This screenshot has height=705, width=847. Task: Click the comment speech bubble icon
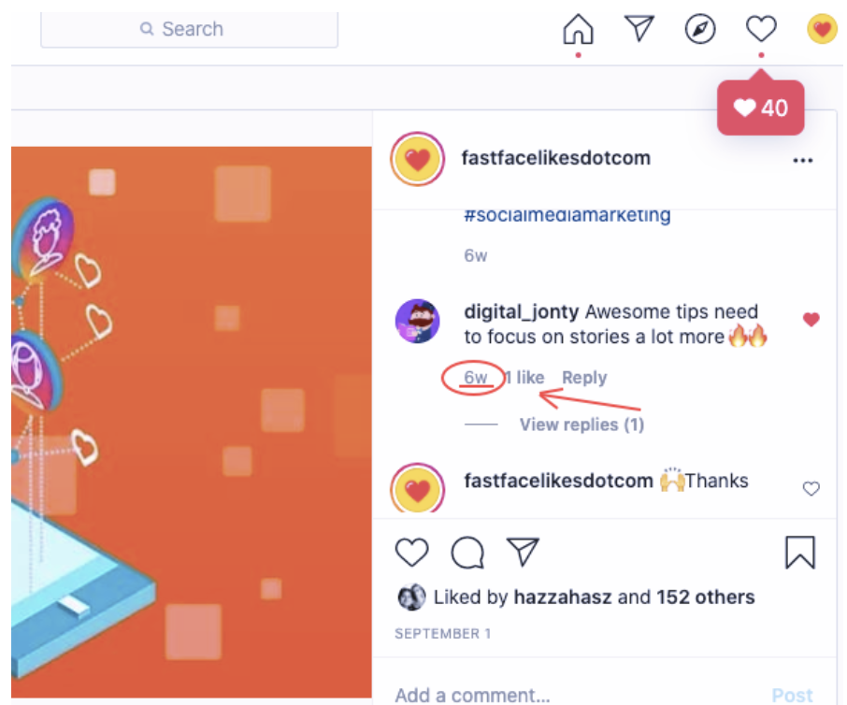point(467,552)
